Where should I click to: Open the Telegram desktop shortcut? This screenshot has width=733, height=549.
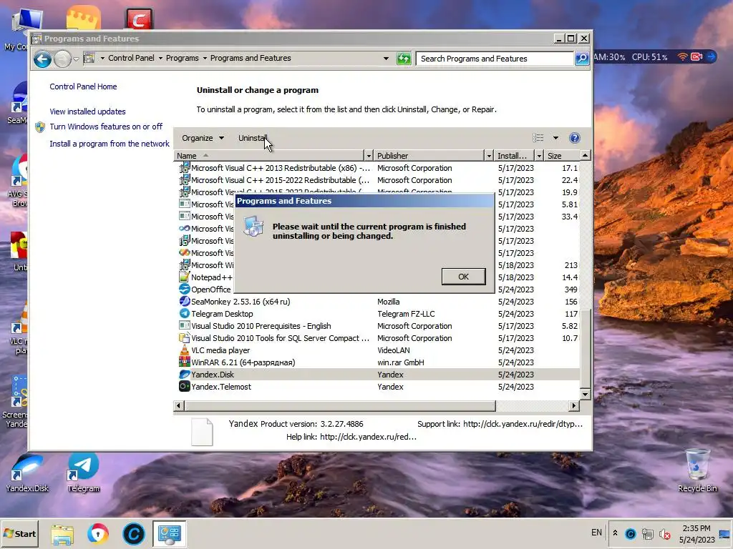point(83,473)
